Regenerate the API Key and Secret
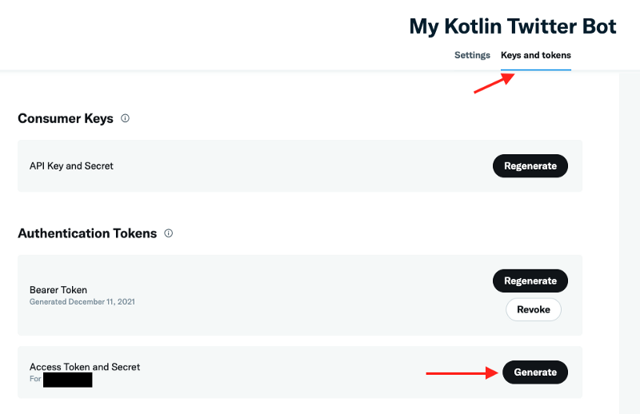The height and width of the screenshot is (414, 640). pyautogui.click(x=530, y=166)
